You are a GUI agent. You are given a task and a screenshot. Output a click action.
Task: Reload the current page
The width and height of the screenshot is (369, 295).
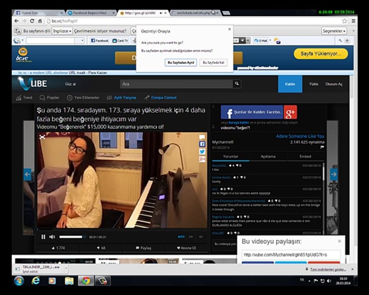[x=32, y=21]
